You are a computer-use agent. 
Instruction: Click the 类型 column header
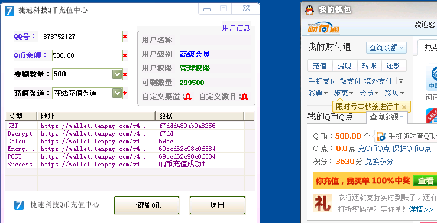(x=21, y=116)
